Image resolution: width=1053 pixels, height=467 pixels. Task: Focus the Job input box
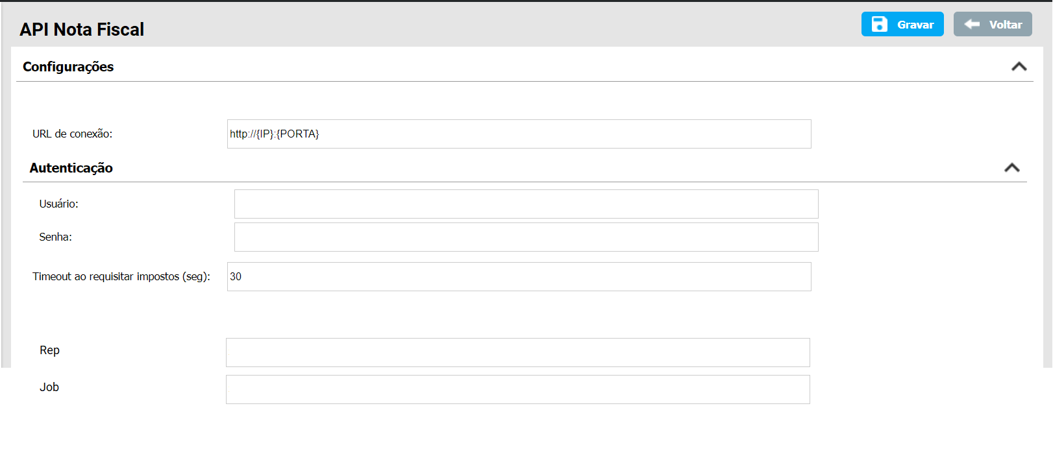(x=517, y=390)
